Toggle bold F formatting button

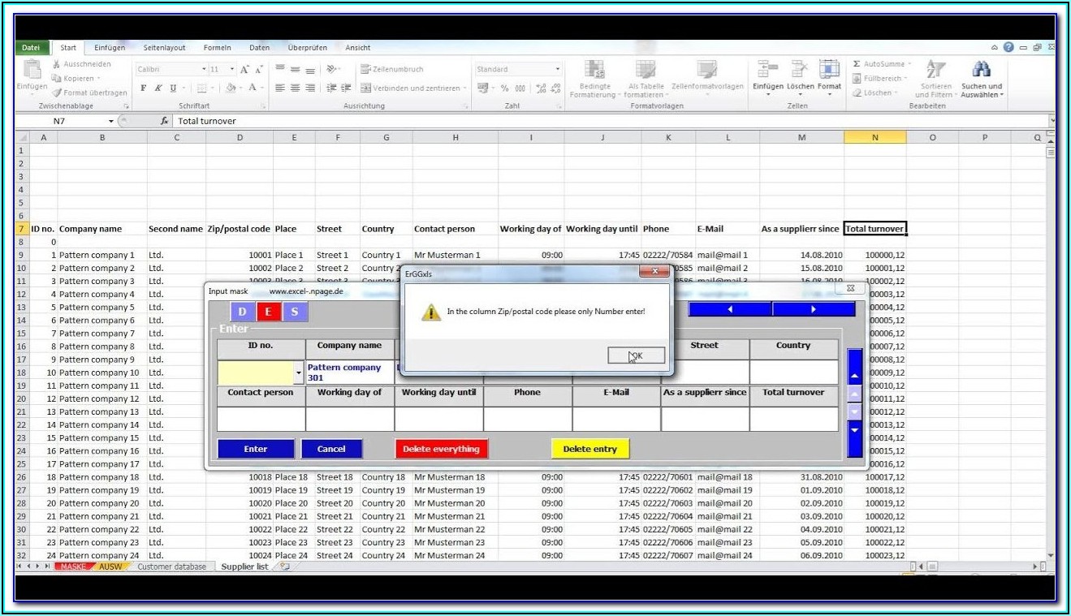144,88
